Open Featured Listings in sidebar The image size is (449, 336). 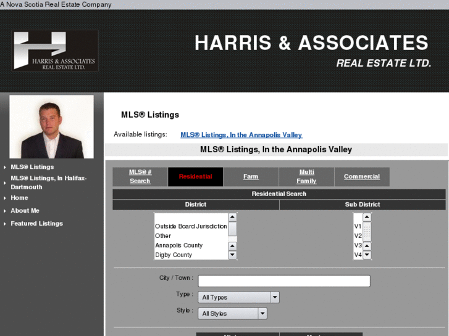pyautogui.click(x=36, y=224)
